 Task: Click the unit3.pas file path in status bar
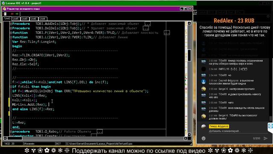click(99, 144)
